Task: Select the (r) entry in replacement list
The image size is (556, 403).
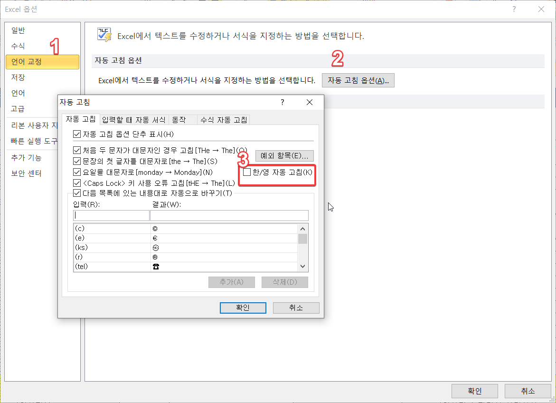Action: click(185, 257)
